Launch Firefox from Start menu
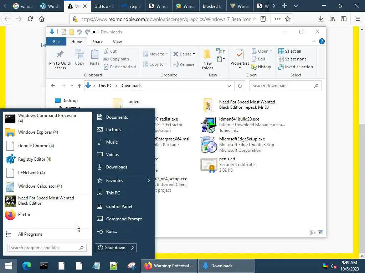This screenshot has height=273, width=365. pyautogui.click(x=47, y=215)
